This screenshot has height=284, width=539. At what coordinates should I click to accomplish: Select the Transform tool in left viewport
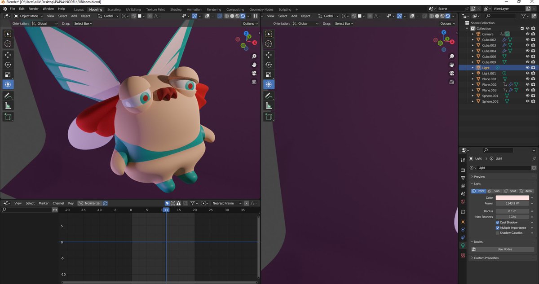(8, 84)
